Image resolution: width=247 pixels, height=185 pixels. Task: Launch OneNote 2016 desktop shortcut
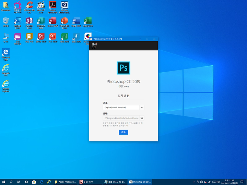(29, 23)
